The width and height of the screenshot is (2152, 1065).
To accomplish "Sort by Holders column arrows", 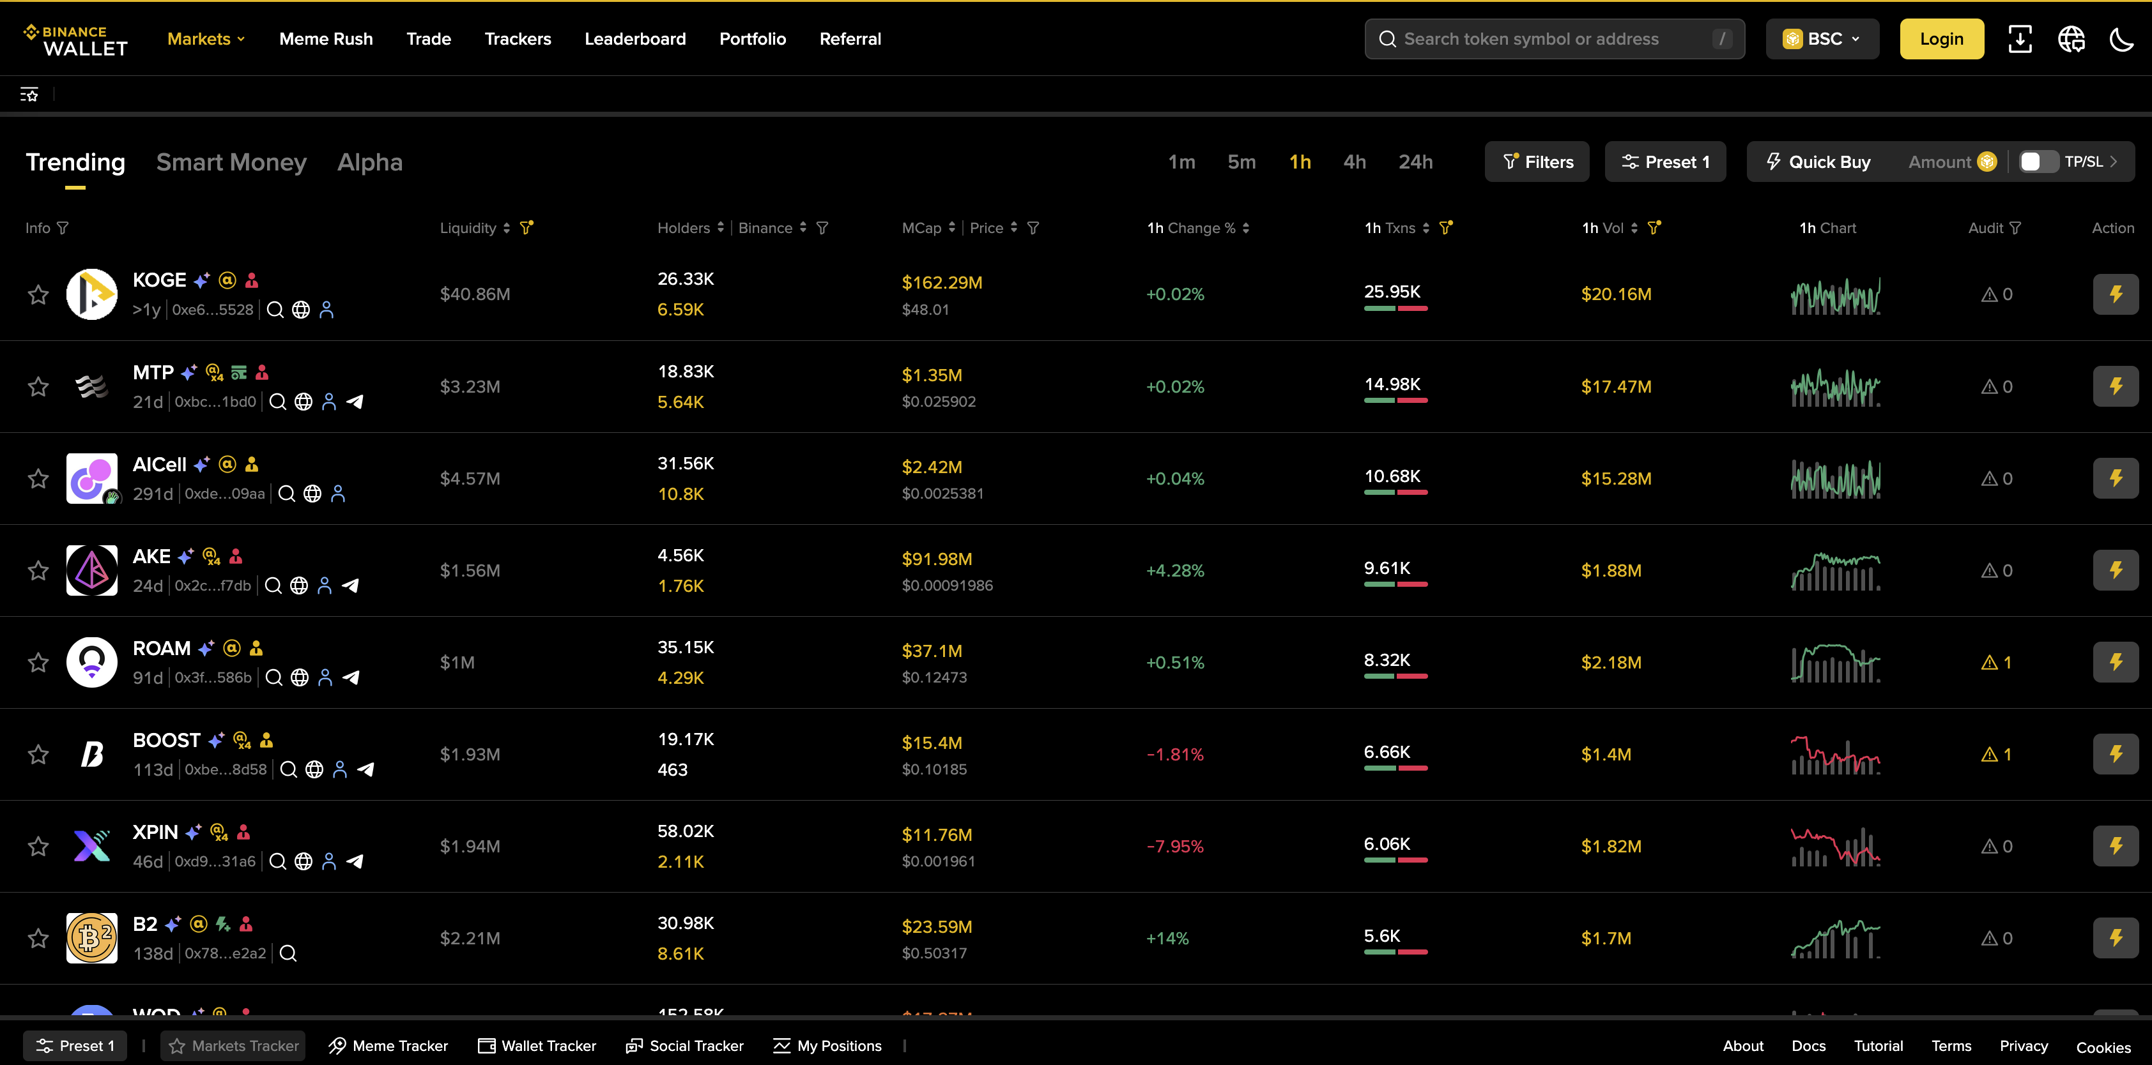I will tap(721, 228).
